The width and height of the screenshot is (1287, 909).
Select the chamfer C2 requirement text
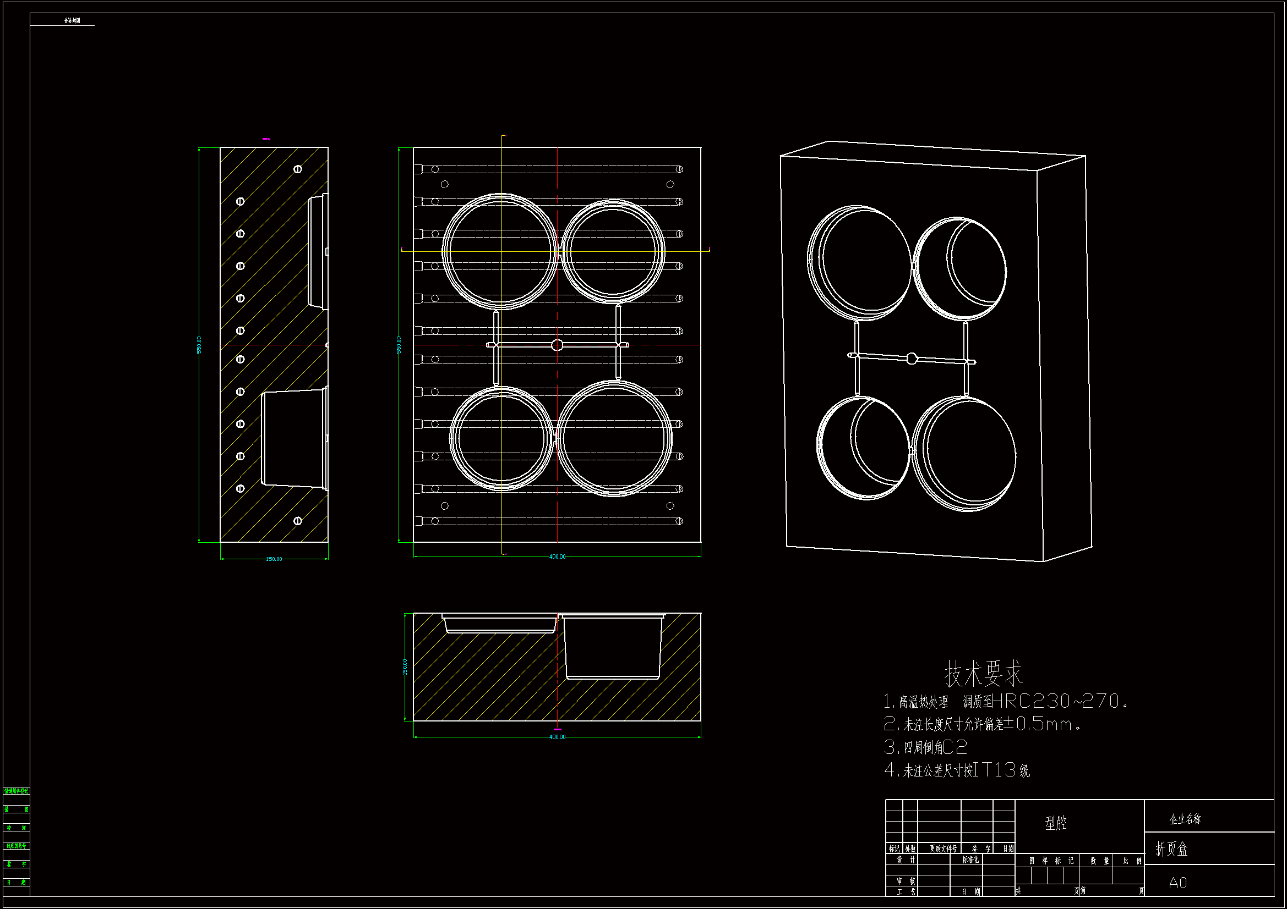point(926,747)
